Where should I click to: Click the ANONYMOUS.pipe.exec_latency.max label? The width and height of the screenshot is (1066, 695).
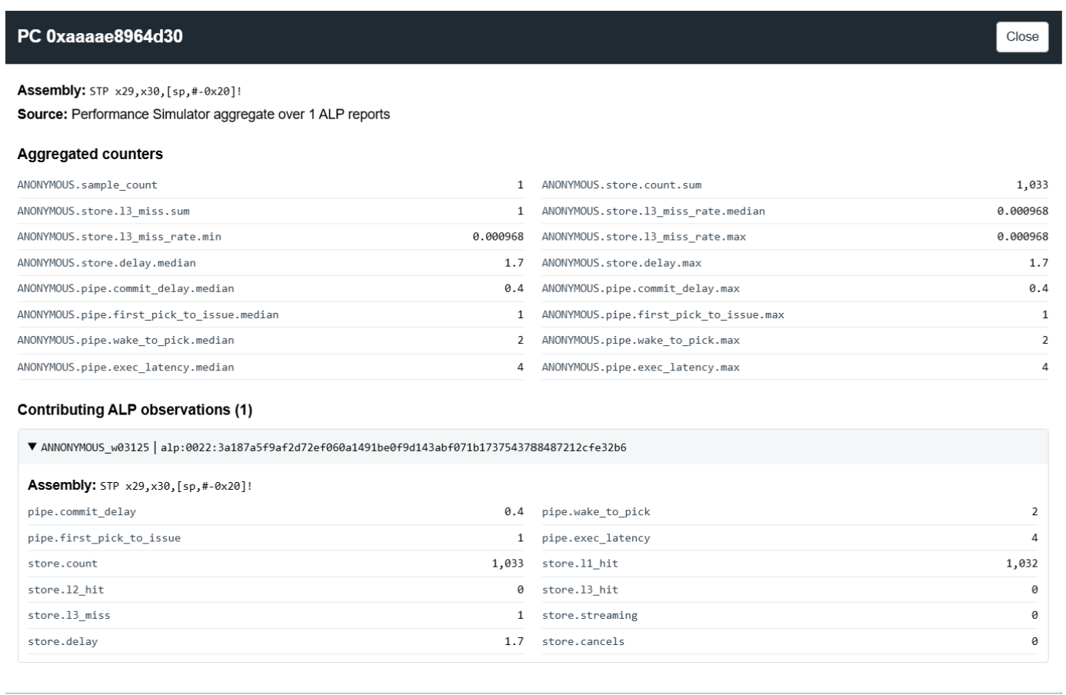tap(641, 367)
